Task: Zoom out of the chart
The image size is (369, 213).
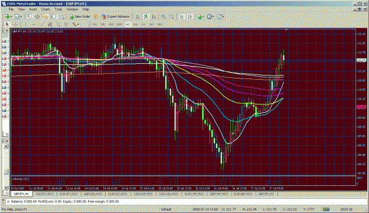Action: [171, 17]
